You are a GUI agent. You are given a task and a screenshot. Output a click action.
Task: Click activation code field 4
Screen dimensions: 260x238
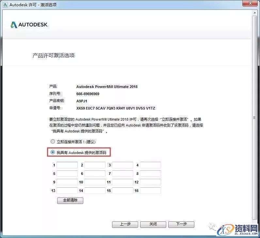(x=150, y=165)
